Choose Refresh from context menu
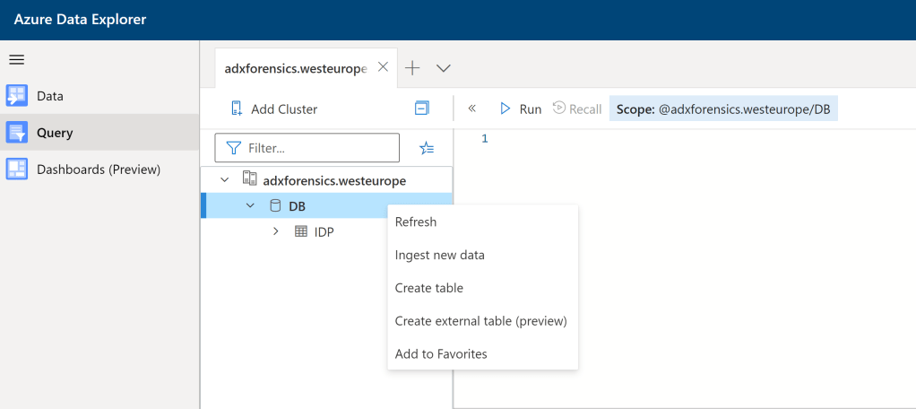This screenshot has height=409, width=916. pyautogui.click(x=416, y=222)
